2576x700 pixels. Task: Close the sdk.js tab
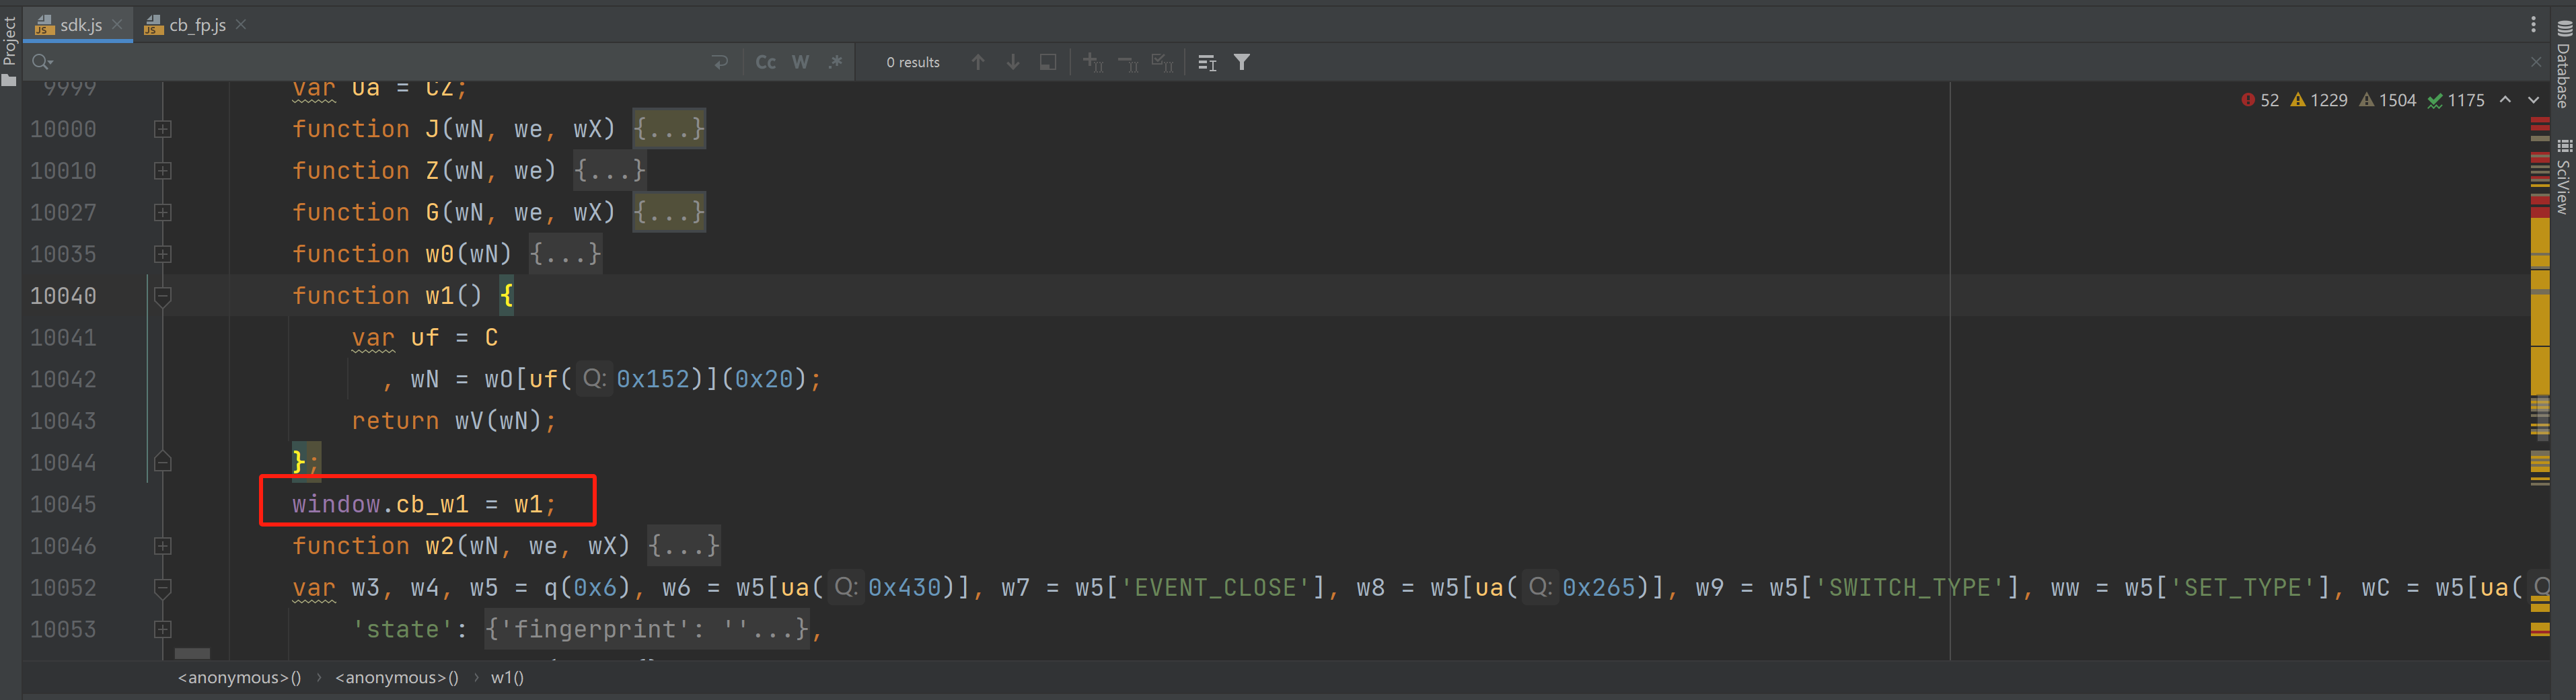coord(117,24)
